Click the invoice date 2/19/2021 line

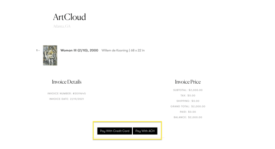coord(67,99)
